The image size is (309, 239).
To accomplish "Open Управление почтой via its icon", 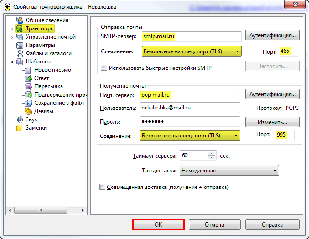I will [19, 37].
